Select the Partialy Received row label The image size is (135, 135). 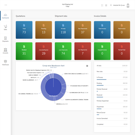coord(102,89)
